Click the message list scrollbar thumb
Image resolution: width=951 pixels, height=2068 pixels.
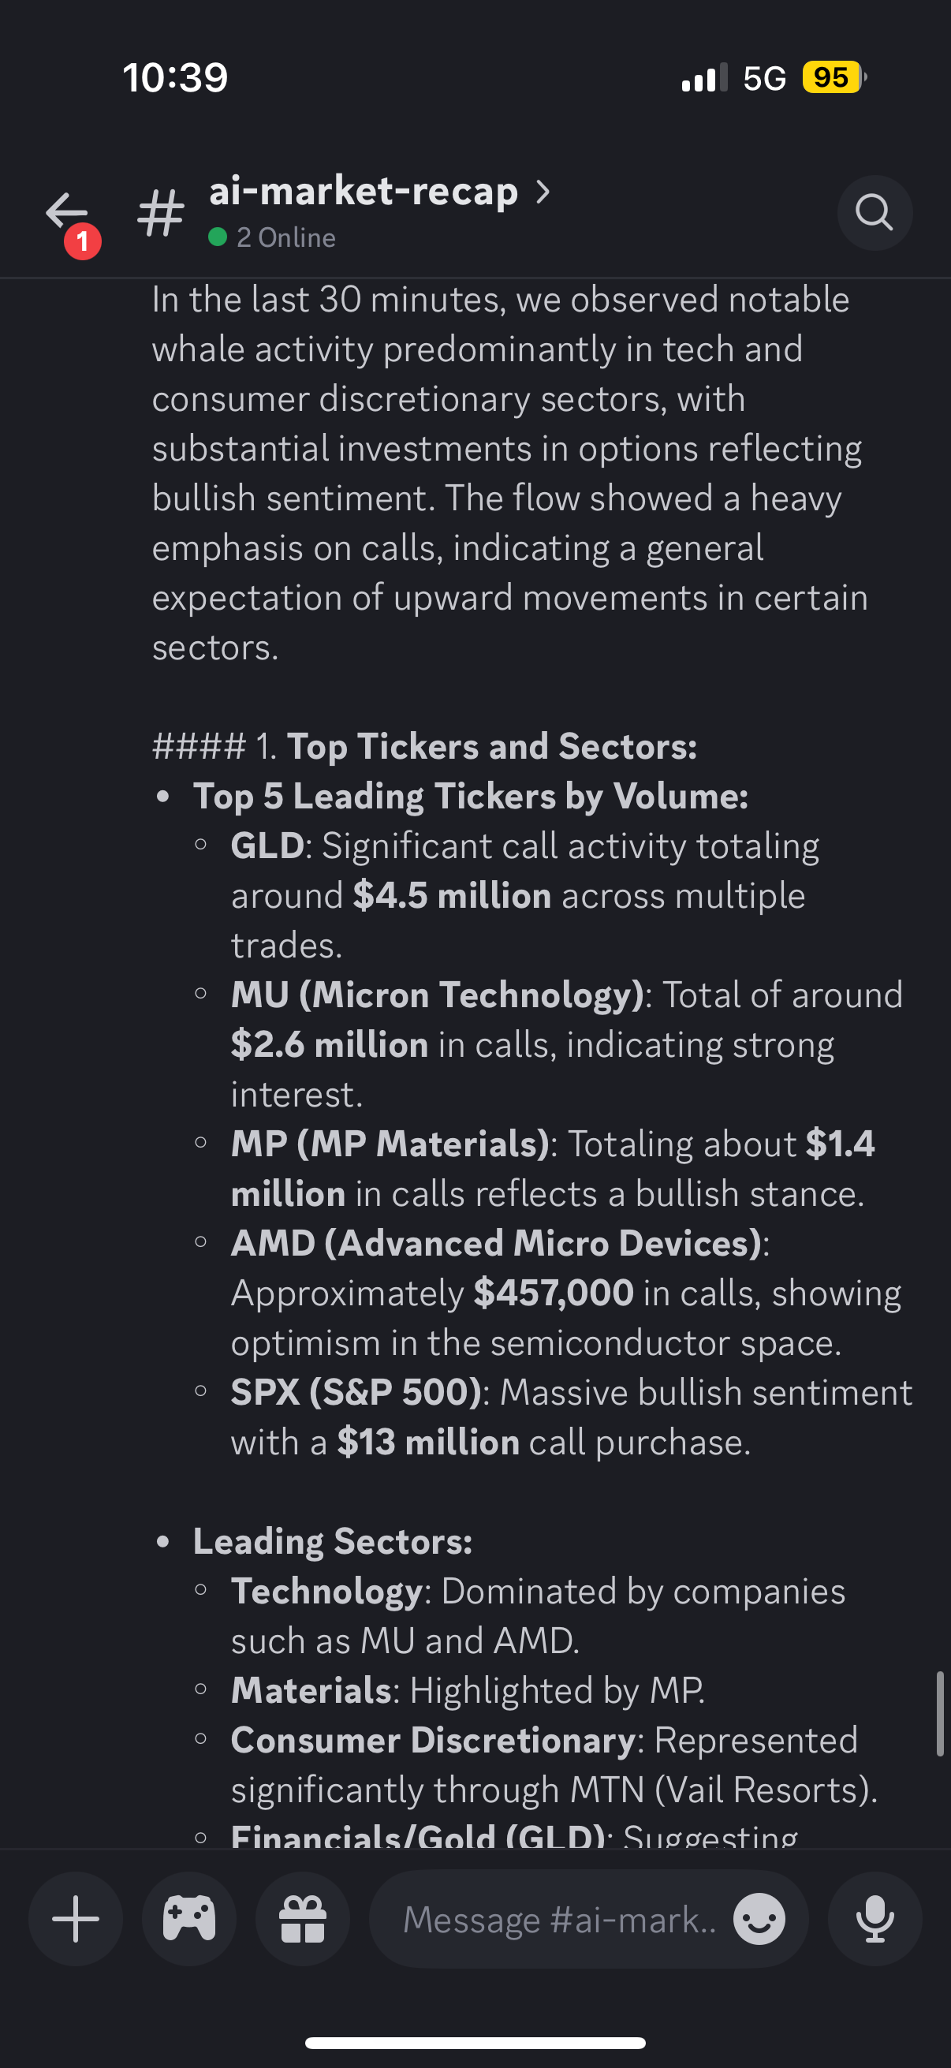tap(939, 1713)
